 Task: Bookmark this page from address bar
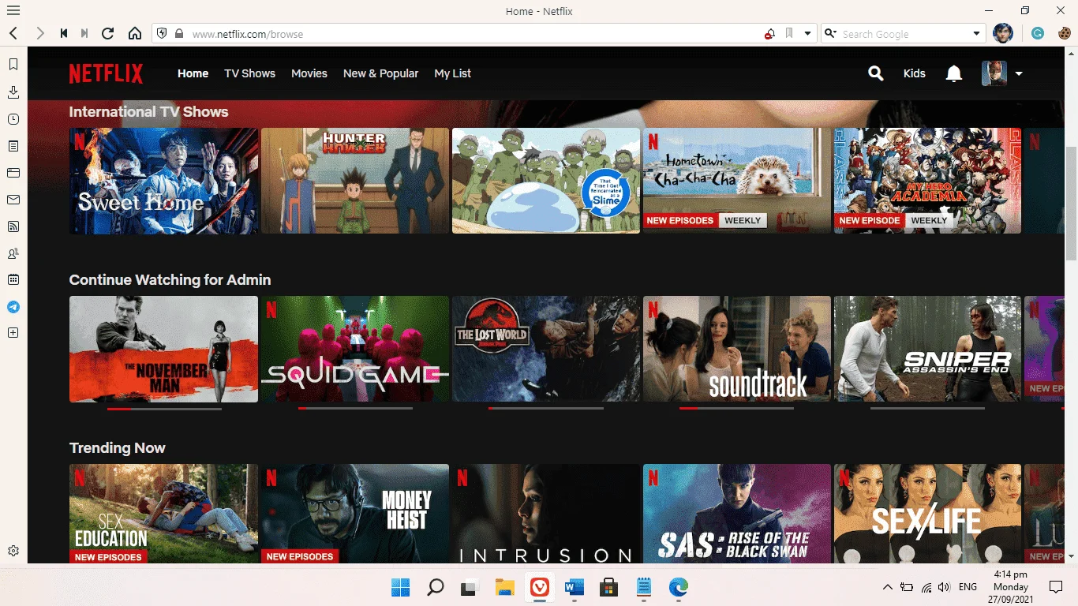[788, 34]
